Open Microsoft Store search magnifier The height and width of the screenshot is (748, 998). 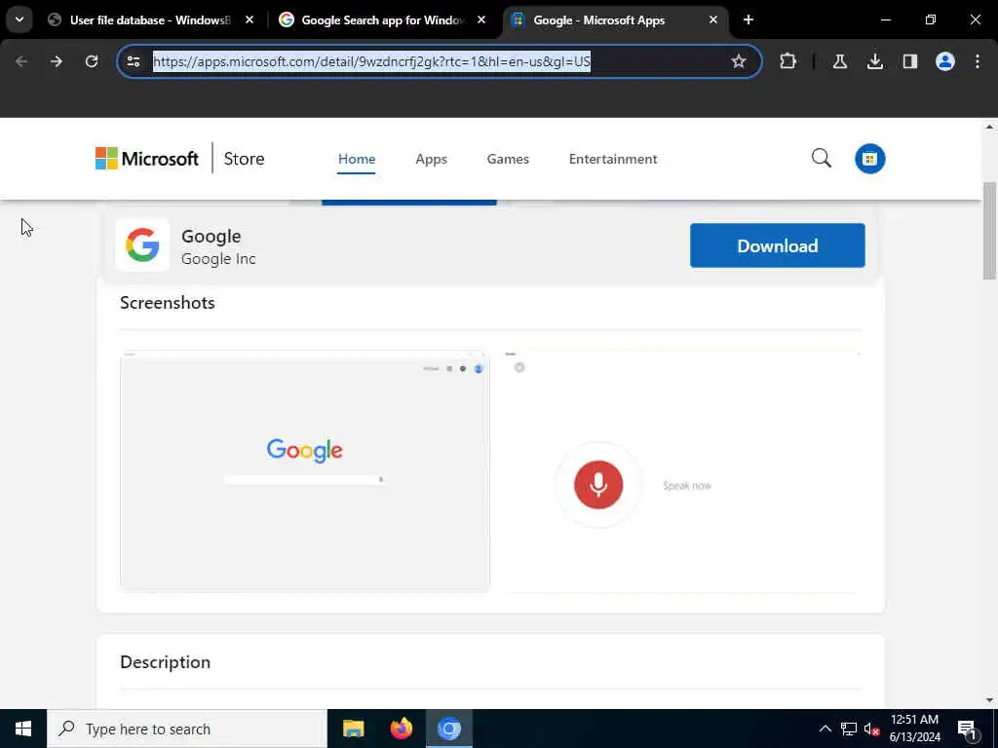822,159
